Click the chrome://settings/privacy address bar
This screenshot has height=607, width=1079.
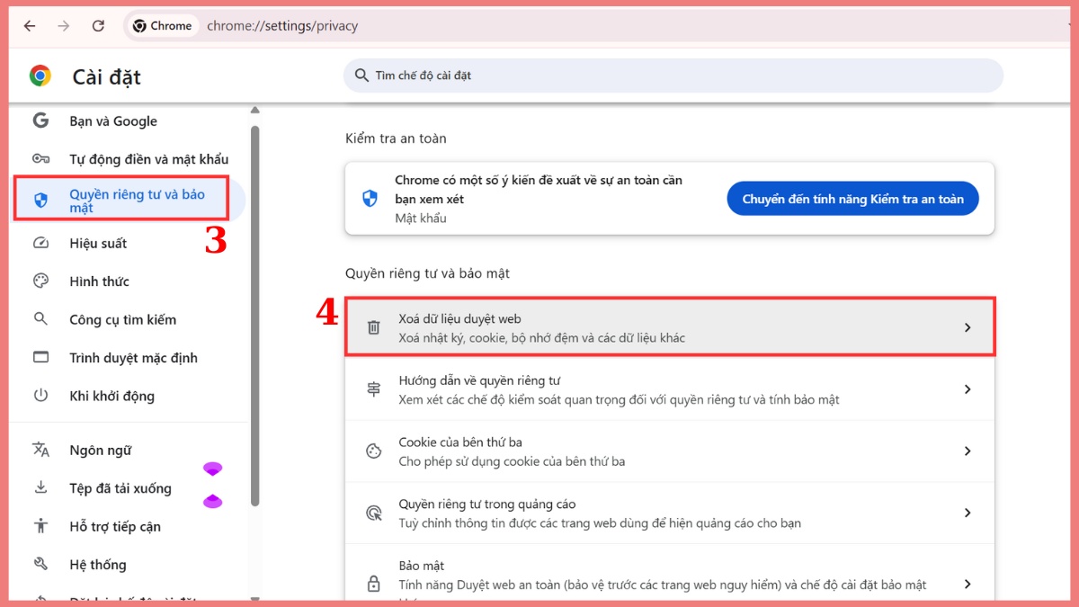click(x=282, y=26)
